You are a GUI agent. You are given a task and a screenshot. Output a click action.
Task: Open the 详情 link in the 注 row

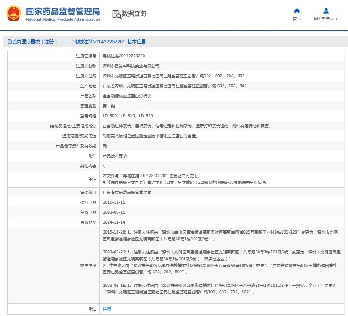coord(107,309)
